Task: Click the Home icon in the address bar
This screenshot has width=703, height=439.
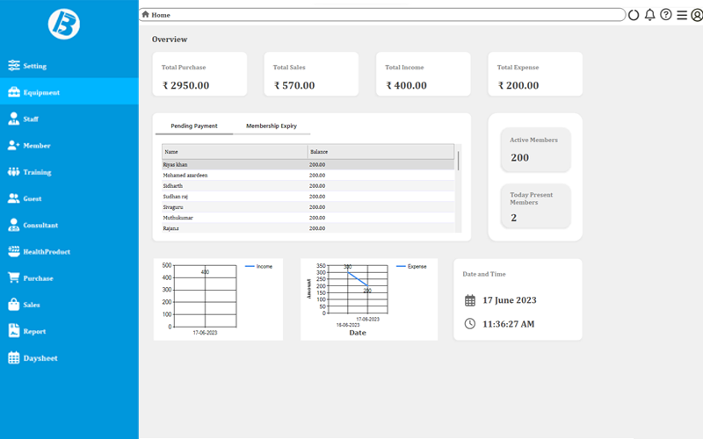Action: pos(145,14)
